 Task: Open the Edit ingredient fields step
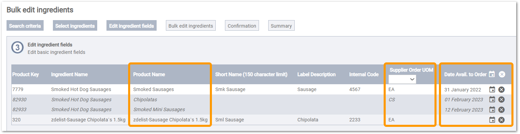pos(132,26)
